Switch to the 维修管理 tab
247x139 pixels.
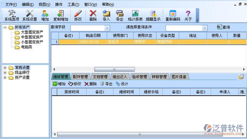61,77
